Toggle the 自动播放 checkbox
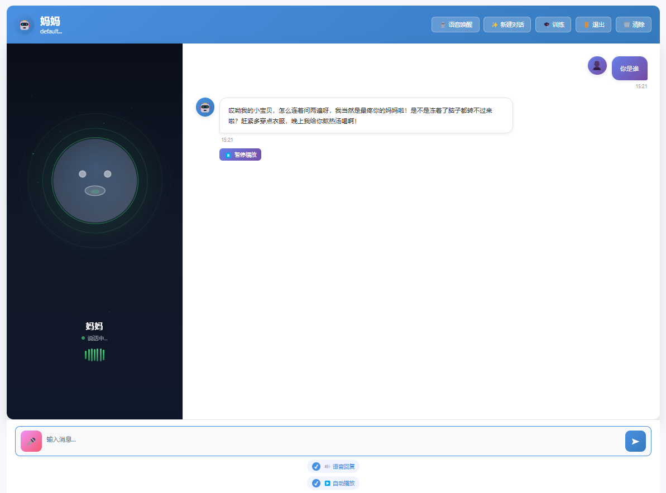Viewport: 666px width, 493px height. [316, 483]
